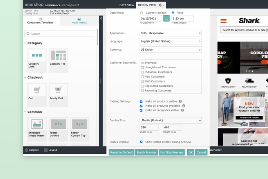This screenshot has height=179, width=268.
Task: Click the component list scrollbar
Action: point(98,37)
